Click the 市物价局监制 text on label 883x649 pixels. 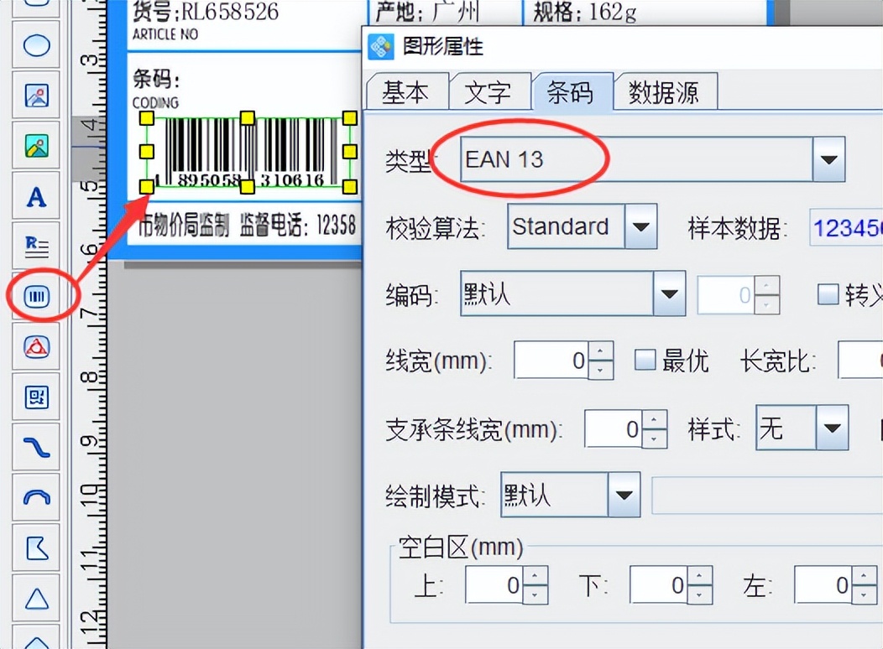(x=184, y=225)
